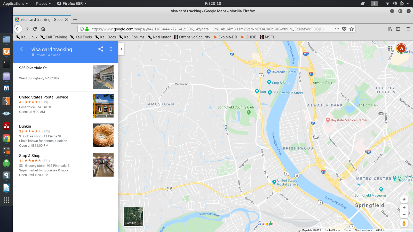
Task: Open the Firefox hamburger menu
Action: coord(408,29)
